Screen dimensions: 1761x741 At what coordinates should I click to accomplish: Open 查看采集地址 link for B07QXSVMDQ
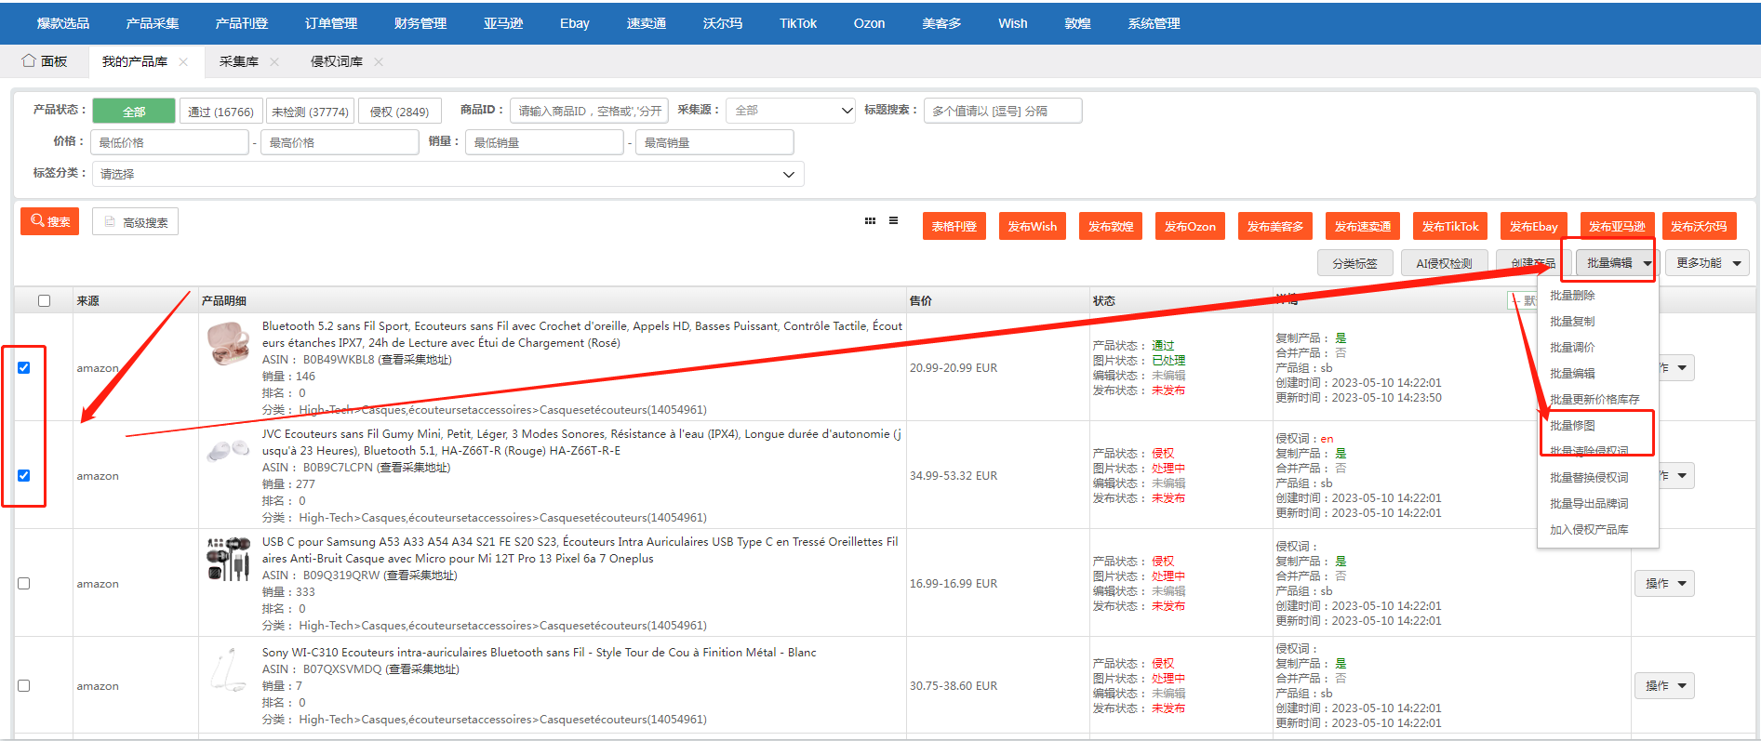422,669
